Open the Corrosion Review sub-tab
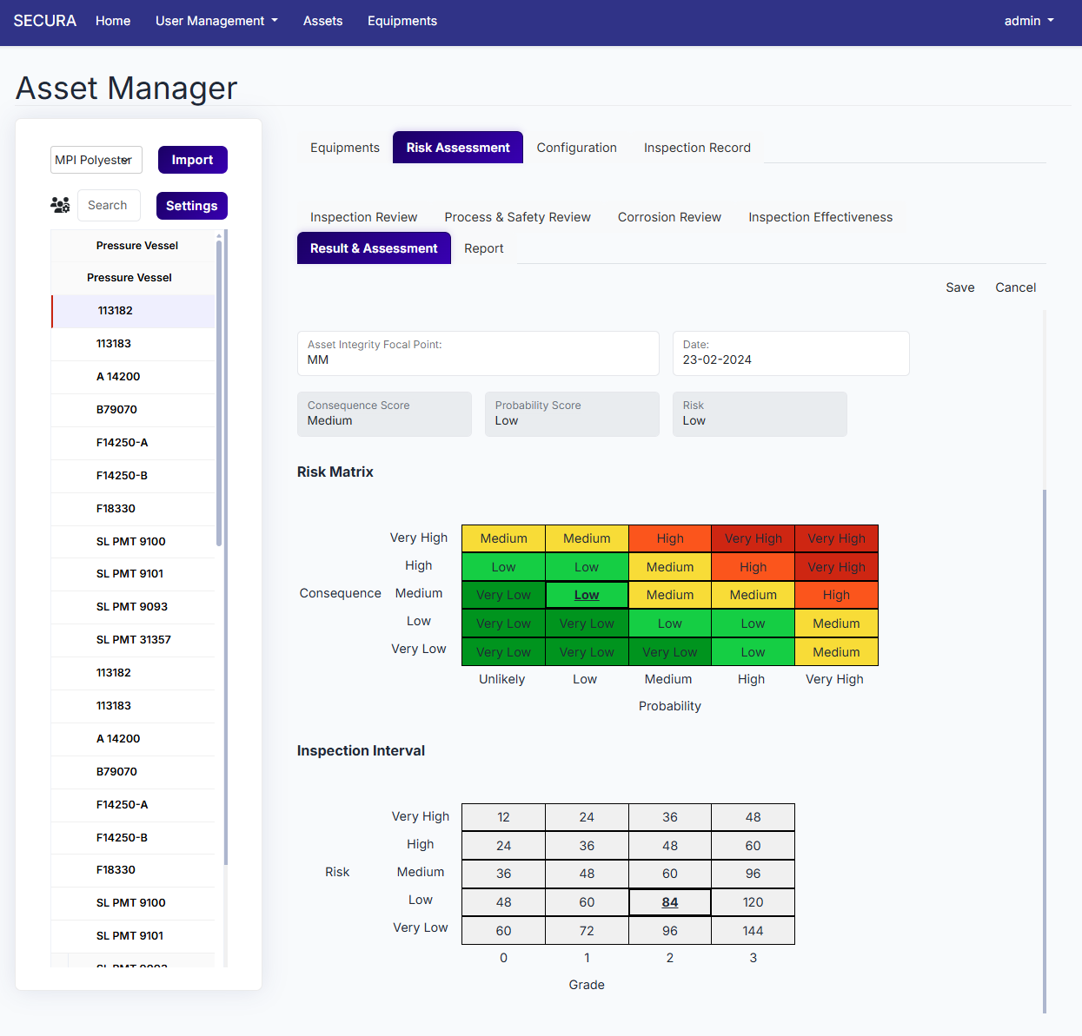 pyautogui.click(x=669, y=217)
